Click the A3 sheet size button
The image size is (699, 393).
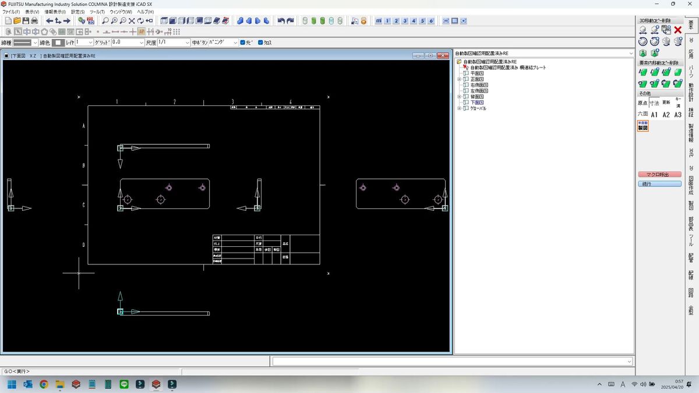pyautogui.click(x=678, y=115)
